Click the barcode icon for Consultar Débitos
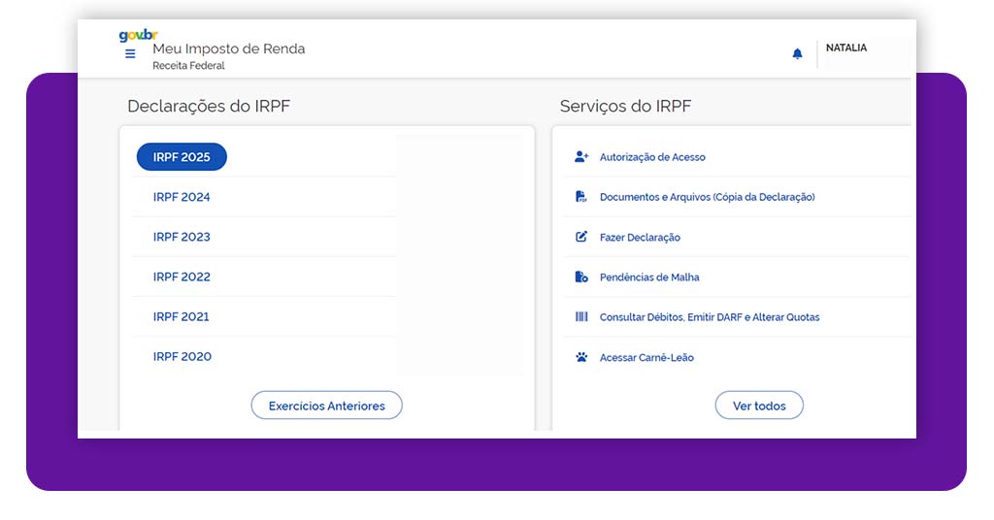This screenshot has width=994, height=520. [x=581, y=316]
